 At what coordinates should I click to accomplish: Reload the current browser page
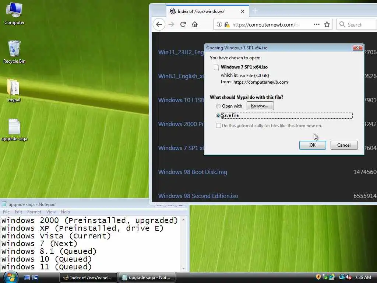[183, 24]
